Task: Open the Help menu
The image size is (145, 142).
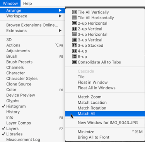Action: [27, 3]
